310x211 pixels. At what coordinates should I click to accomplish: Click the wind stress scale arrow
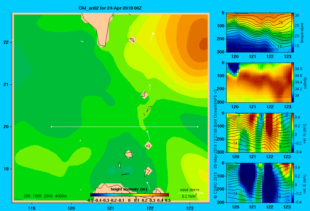click(x=190, y=193)
